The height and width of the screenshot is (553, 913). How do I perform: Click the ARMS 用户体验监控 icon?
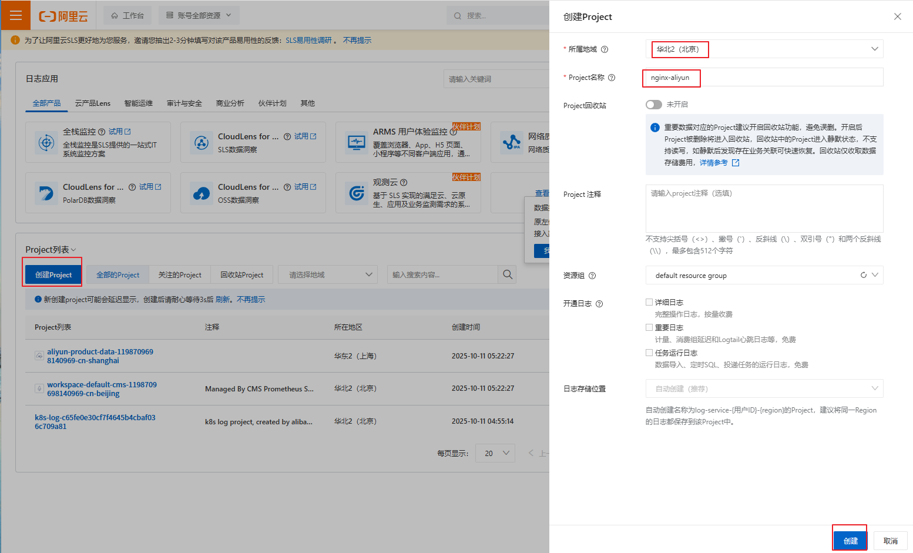[356, 142]
